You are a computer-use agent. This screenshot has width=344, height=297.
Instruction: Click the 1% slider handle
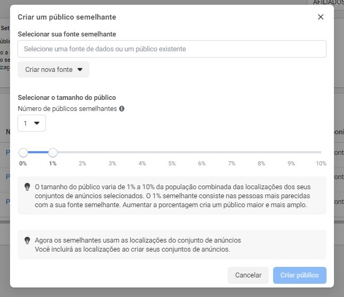tap(52, 152)
